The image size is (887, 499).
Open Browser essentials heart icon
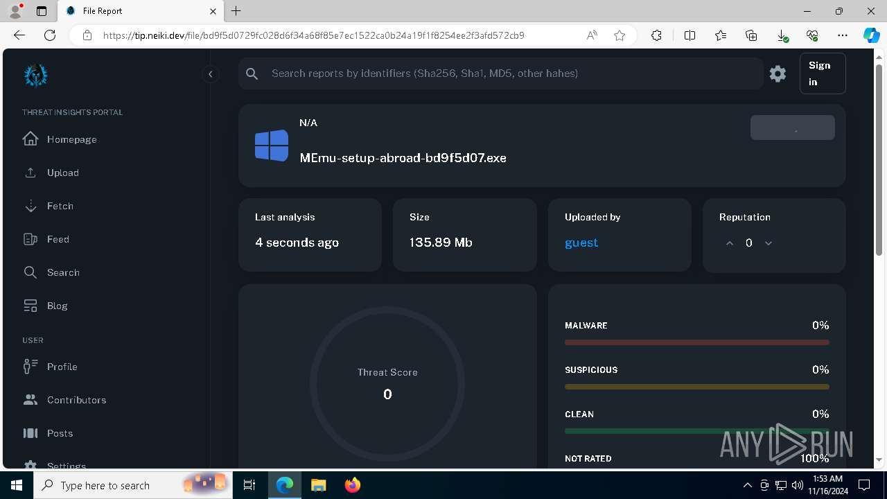[812, 35]
